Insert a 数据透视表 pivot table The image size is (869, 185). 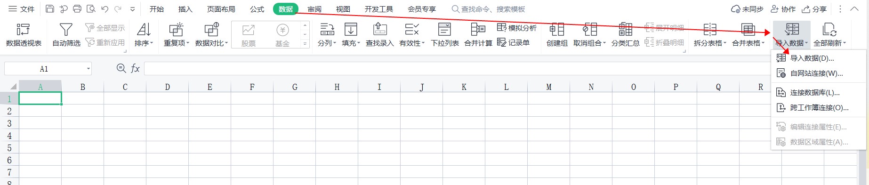(24, 35)
